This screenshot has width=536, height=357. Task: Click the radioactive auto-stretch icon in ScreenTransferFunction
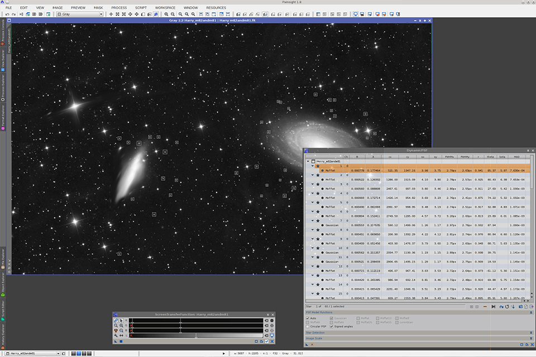tap(116, 330)
